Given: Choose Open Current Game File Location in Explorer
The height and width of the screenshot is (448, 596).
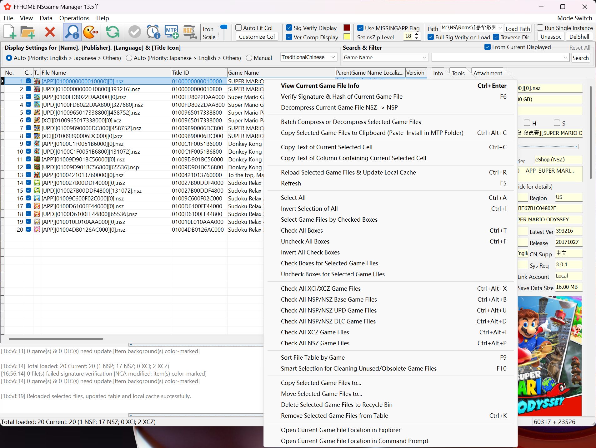Looking at the screenshot, I should point(391,430).
